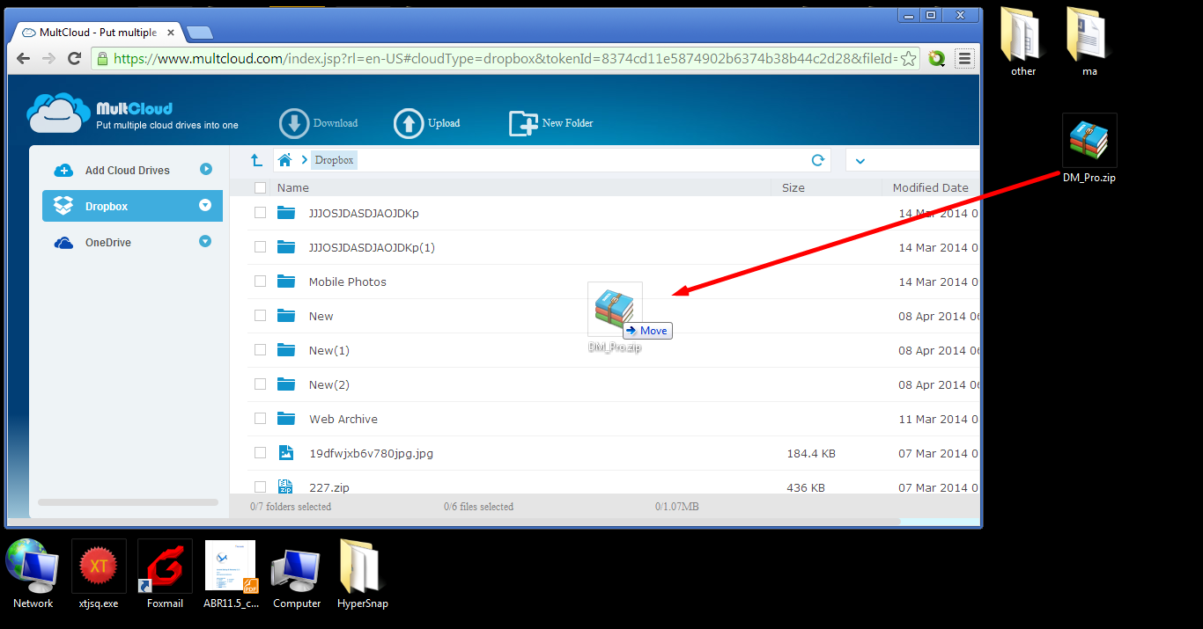The width and height of the screenshot is (1203, 629).
Task: Check the New(2) folder checkbox
Action: [x=260, y=384]
